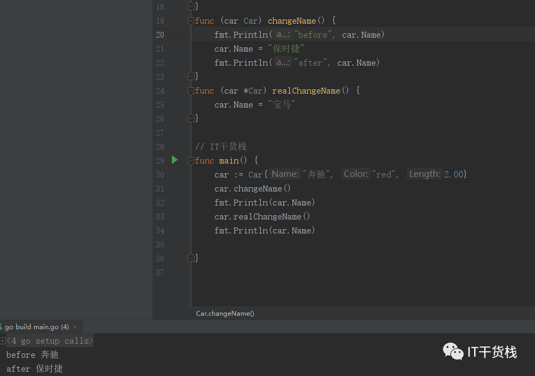Run main function via green gutter arrow
The image size is (535, 376).
175,160
